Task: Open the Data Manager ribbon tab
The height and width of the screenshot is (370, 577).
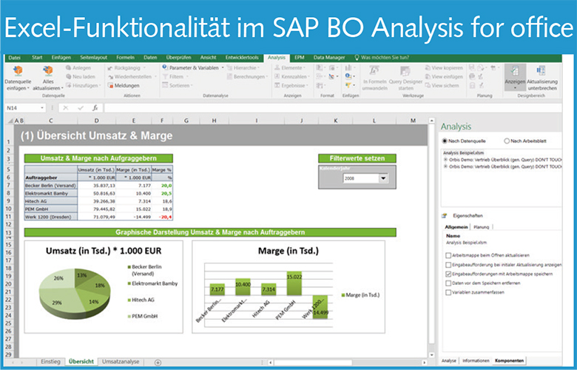Action: 329,58
